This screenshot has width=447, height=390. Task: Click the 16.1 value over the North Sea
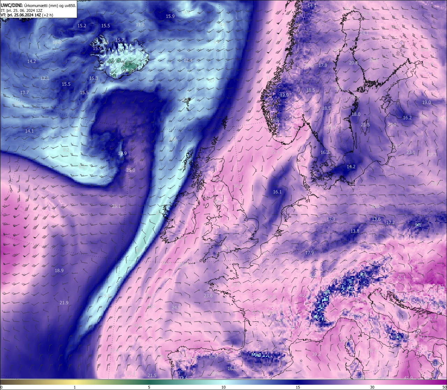pyautogui.click(x=277, y=192)
